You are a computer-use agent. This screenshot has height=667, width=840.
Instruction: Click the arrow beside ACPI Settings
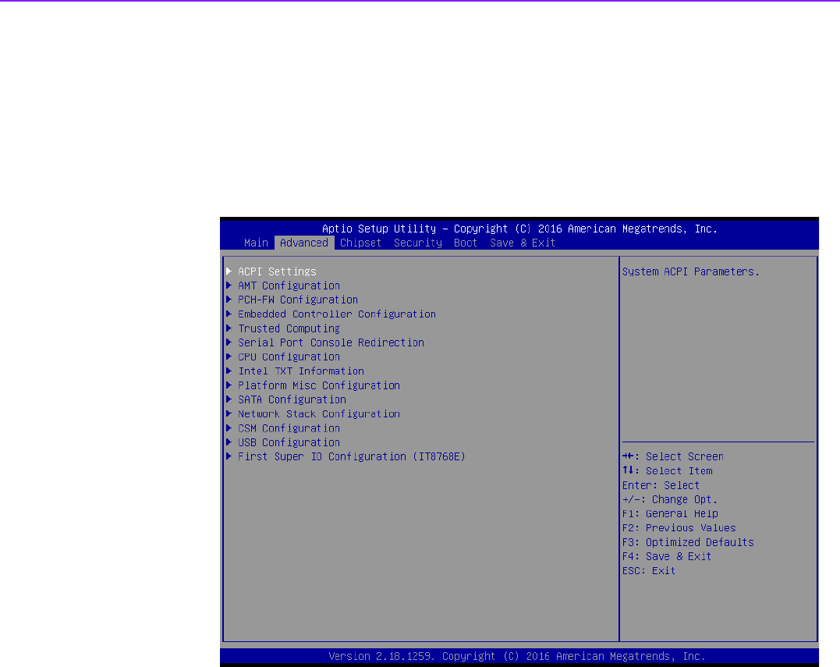point(229,271)
